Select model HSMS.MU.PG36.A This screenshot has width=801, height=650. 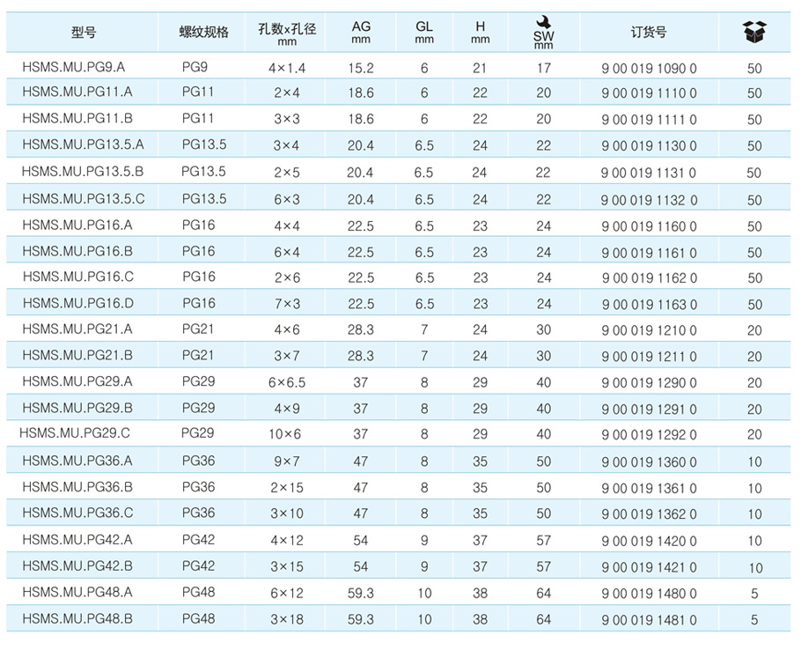pyautogui.click(x=77, y=461)
